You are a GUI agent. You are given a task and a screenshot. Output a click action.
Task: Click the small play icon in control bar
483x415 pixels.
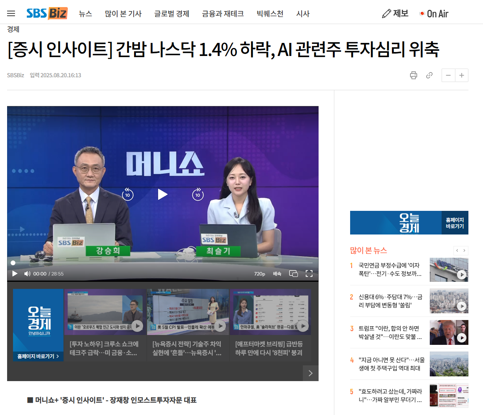(x=15, y=274)
